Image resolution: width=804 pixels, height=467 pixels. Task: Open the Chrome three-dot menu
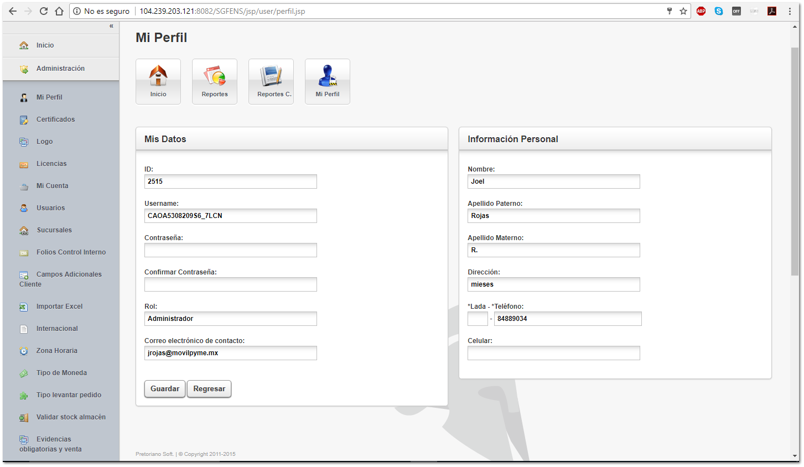point(790,11)
